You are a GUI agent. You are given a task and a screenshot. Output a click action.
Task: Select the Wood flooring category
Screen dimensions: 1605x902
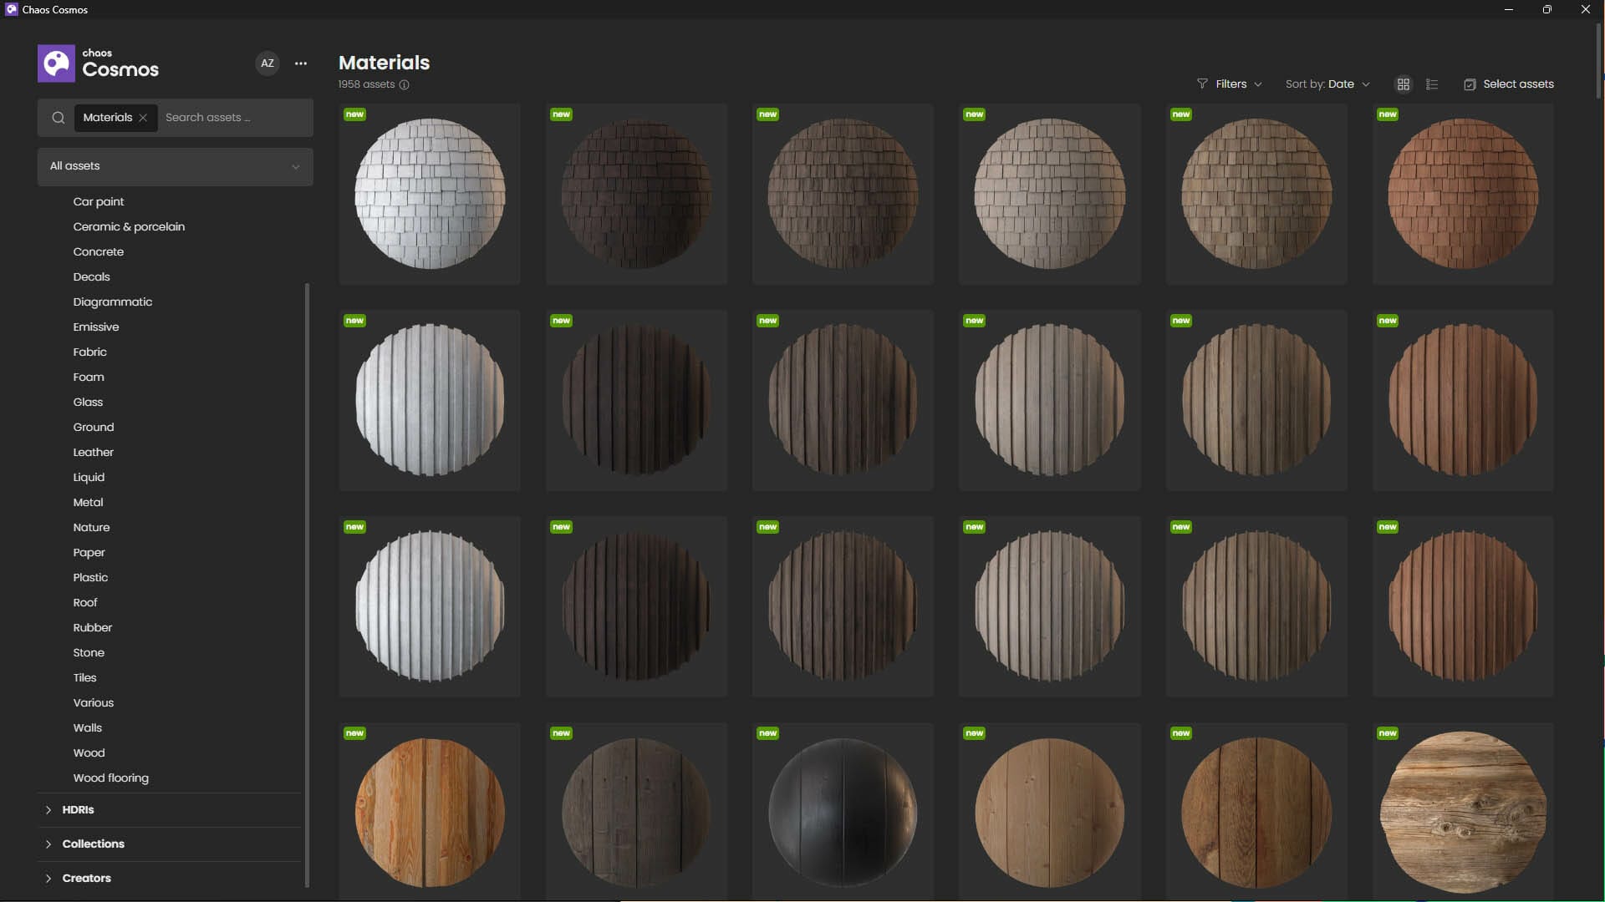[x=110, y=778]
